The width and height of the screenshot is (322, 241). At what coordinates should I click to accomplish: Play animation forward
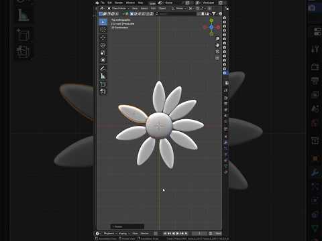(x=178, y=234)
